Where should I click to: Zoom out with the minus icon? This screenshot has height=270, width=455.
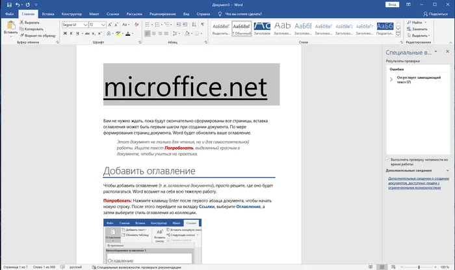(402, 267)
